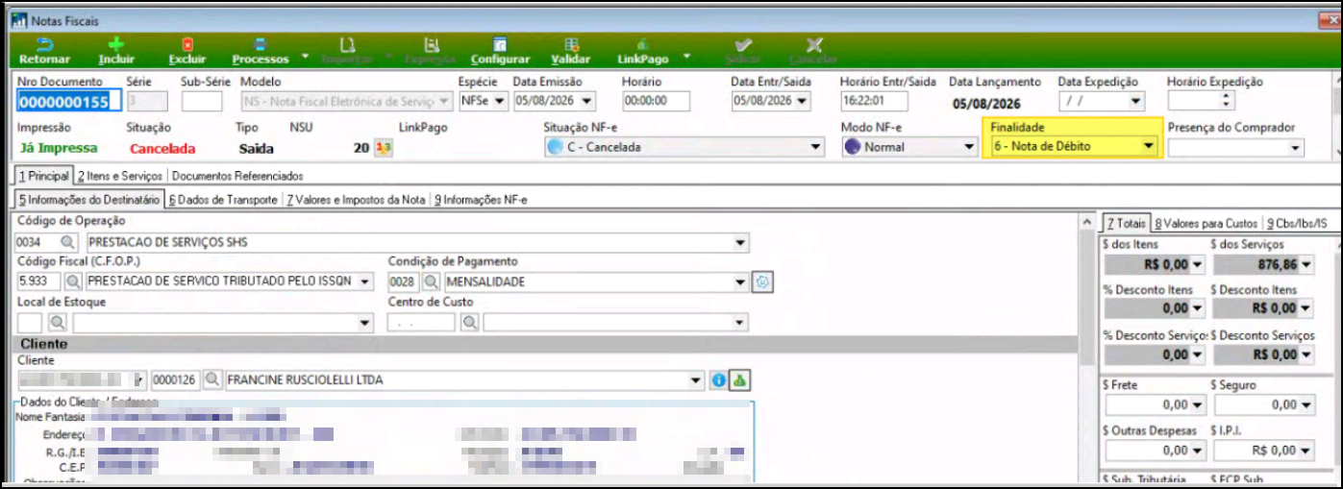The image size is (1343, 489).
Task: Click the $ Outras Despesas value field
Action: click(x=1155, y=450)
